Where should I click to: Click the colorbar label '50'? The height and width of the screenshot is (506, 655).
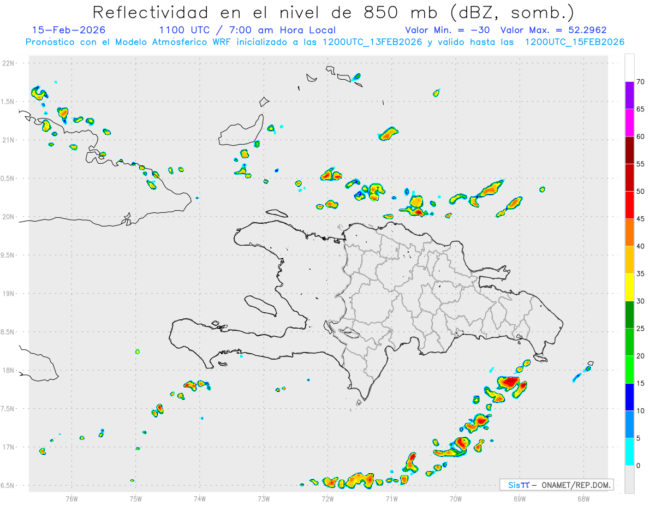pos(641,192)
